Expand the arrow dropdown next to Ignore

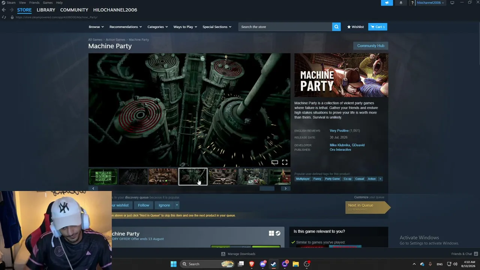(x=177, y=205)
